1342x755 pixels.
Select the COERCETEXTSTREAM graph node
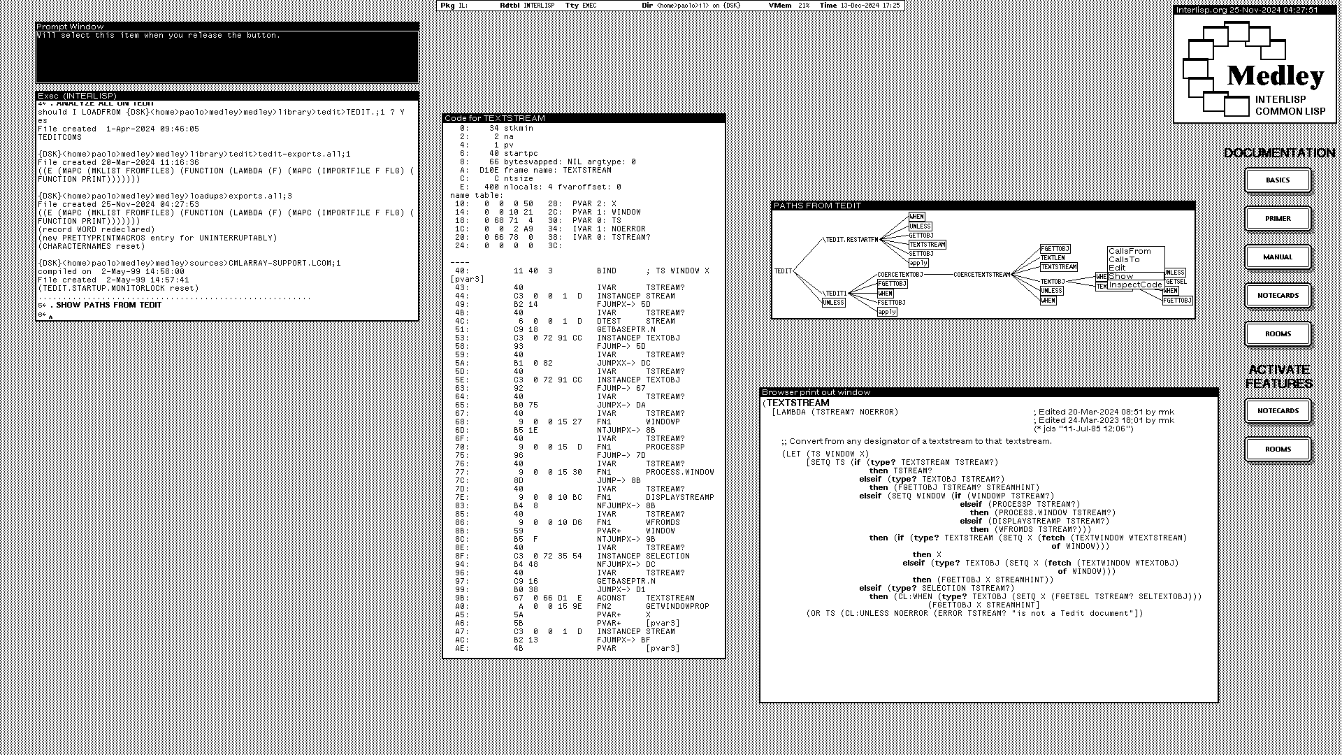pos(982,275)
